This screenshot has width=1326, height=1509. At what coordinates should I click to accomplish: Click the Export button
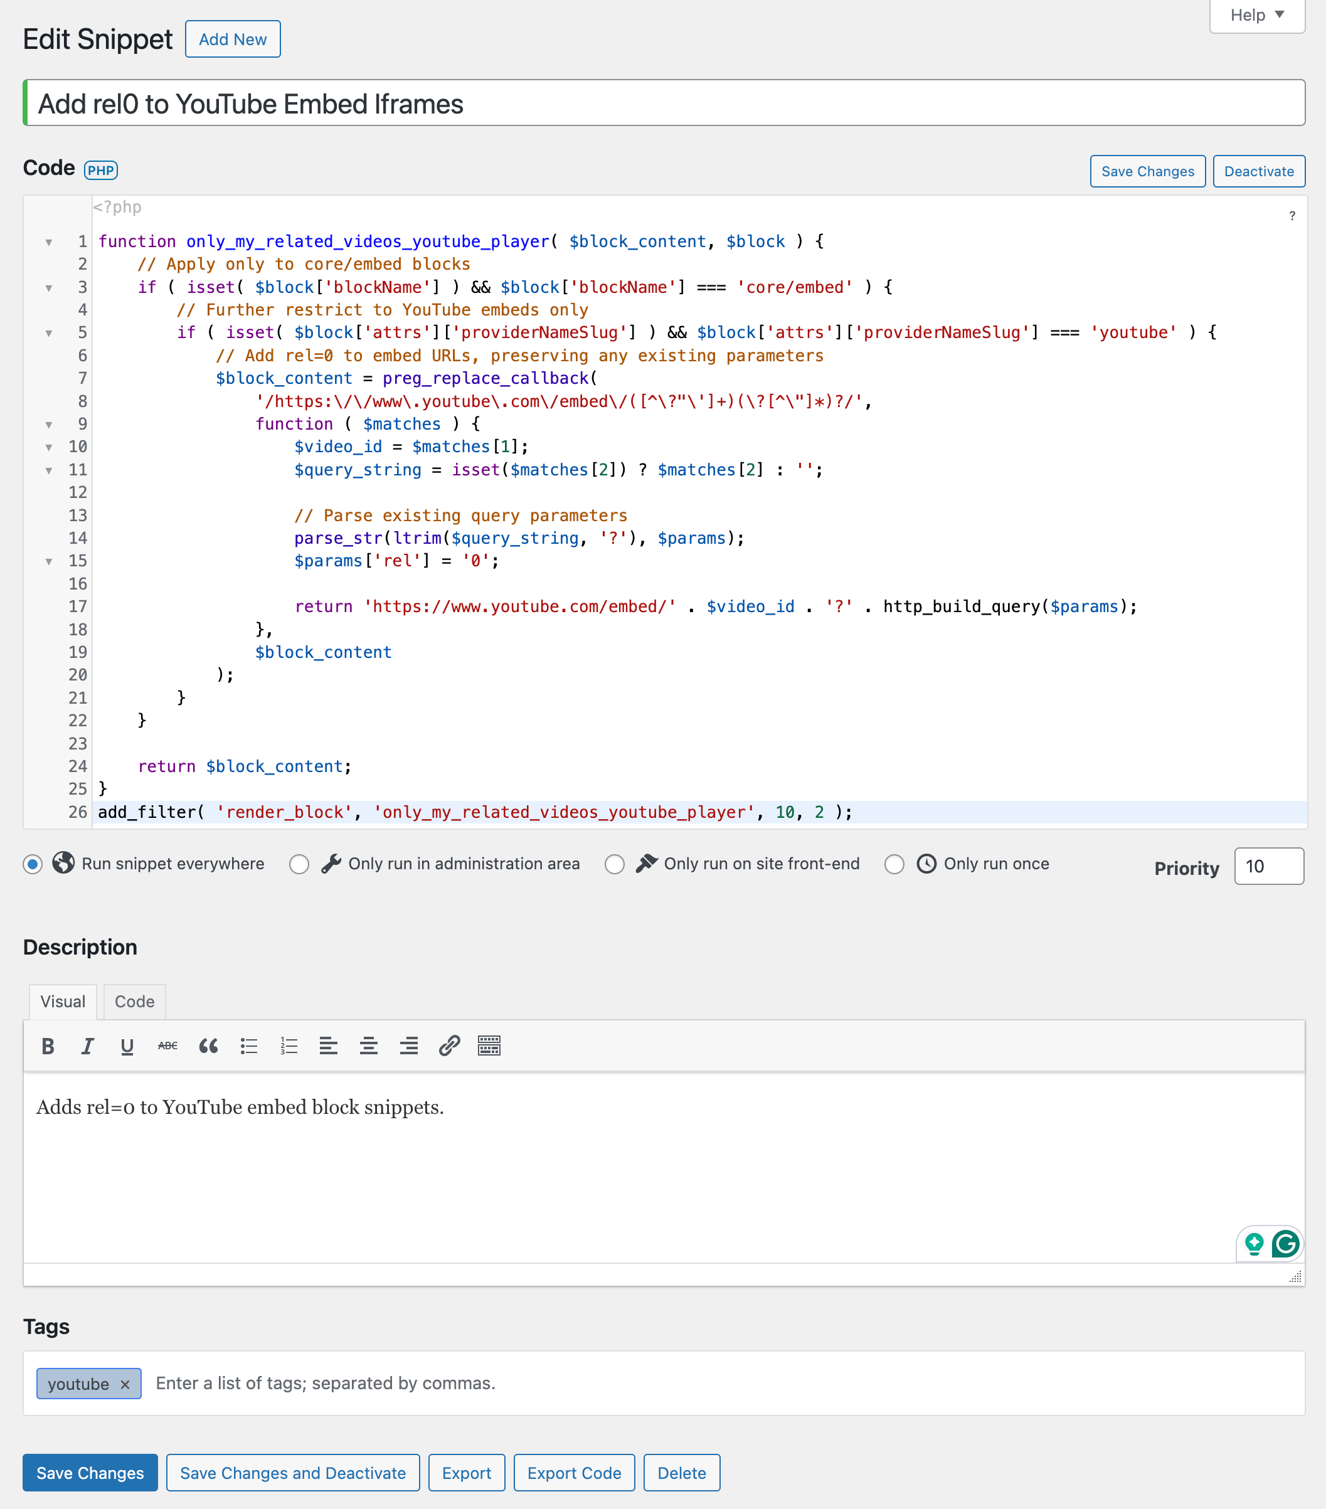[x=467, y=1473]
